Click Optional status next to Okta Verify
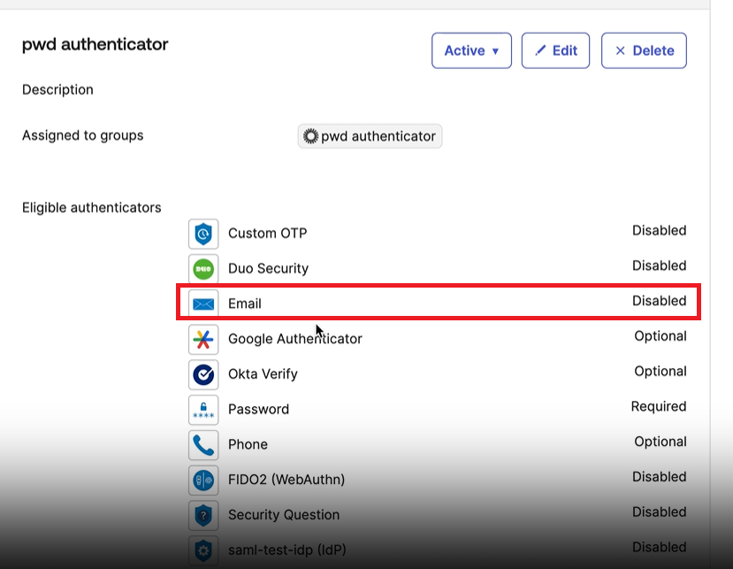The height and width of the screenshot is (569, 733). (660, 371)
